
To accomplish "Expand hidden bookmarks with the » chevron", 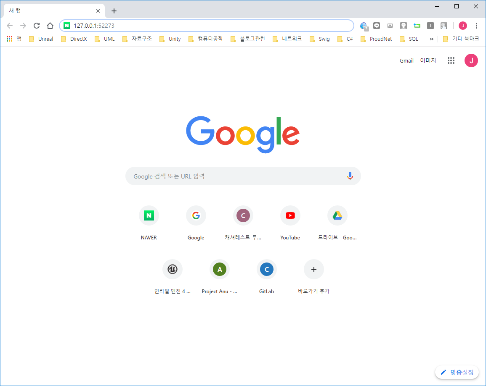I will [x=431, y=39].
